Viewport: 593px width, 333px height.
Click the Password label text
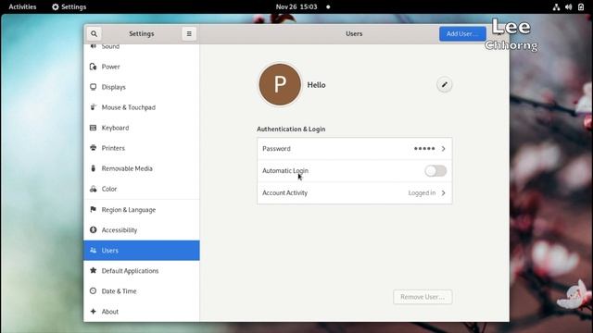tap(276, 149)
